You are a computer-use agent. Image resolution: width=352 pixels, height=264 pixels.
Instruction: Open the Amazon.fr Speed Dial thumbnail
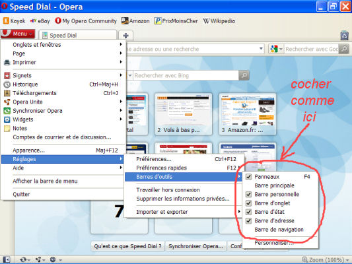248,114
